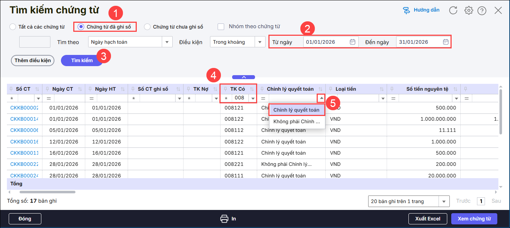
Task: Select Chứng từ chưa ghi sổ radio
Action: click(x=147, y=27)
